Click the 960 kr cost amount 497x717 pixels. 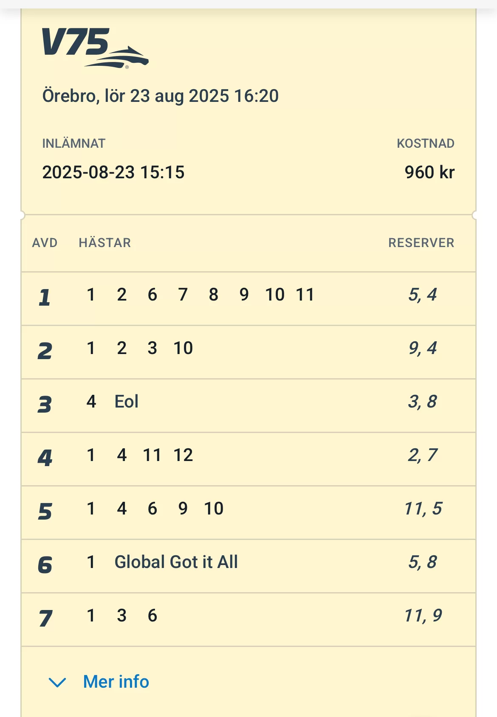429,172
